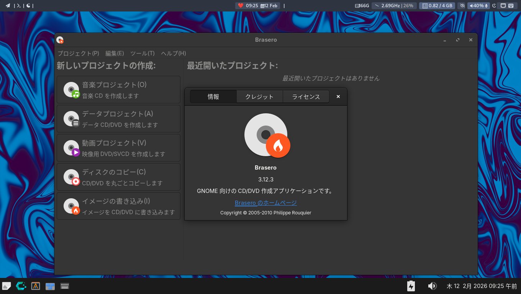Viewport: 521px width, 294px height.
Task: Switch to the 情報 tab
Action: pos(213,97)
